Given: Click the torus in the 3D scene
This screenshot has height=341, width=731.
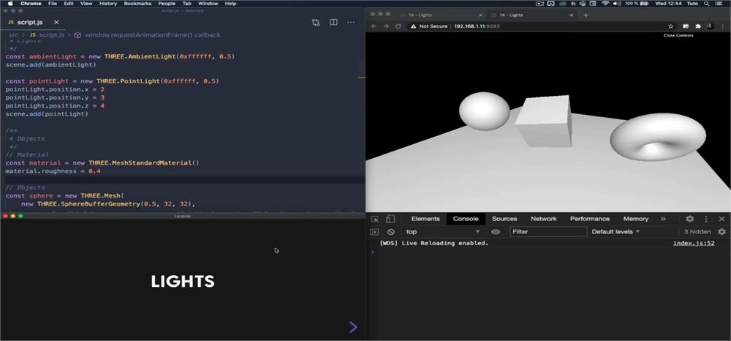Looking at the screenshot, I should [x=659, y=137].
